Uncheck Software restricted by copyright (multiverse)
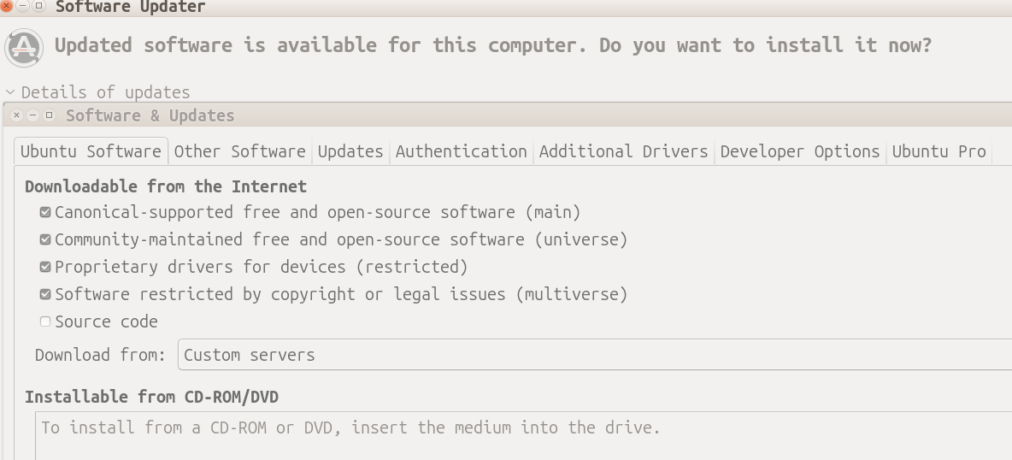Viewport: 1012px width, 460px height. (x=45, y=294)
